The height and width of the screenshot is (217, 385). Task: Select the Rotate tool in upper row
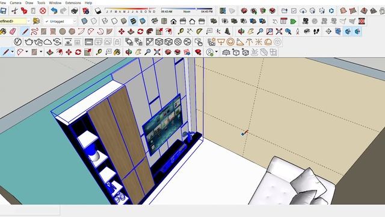pyautogui.click(x=140, y=31)
